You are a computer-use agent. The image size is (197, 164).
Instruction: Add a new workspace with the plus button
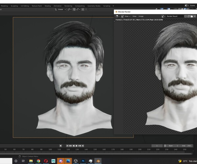(x=113, y=6)
